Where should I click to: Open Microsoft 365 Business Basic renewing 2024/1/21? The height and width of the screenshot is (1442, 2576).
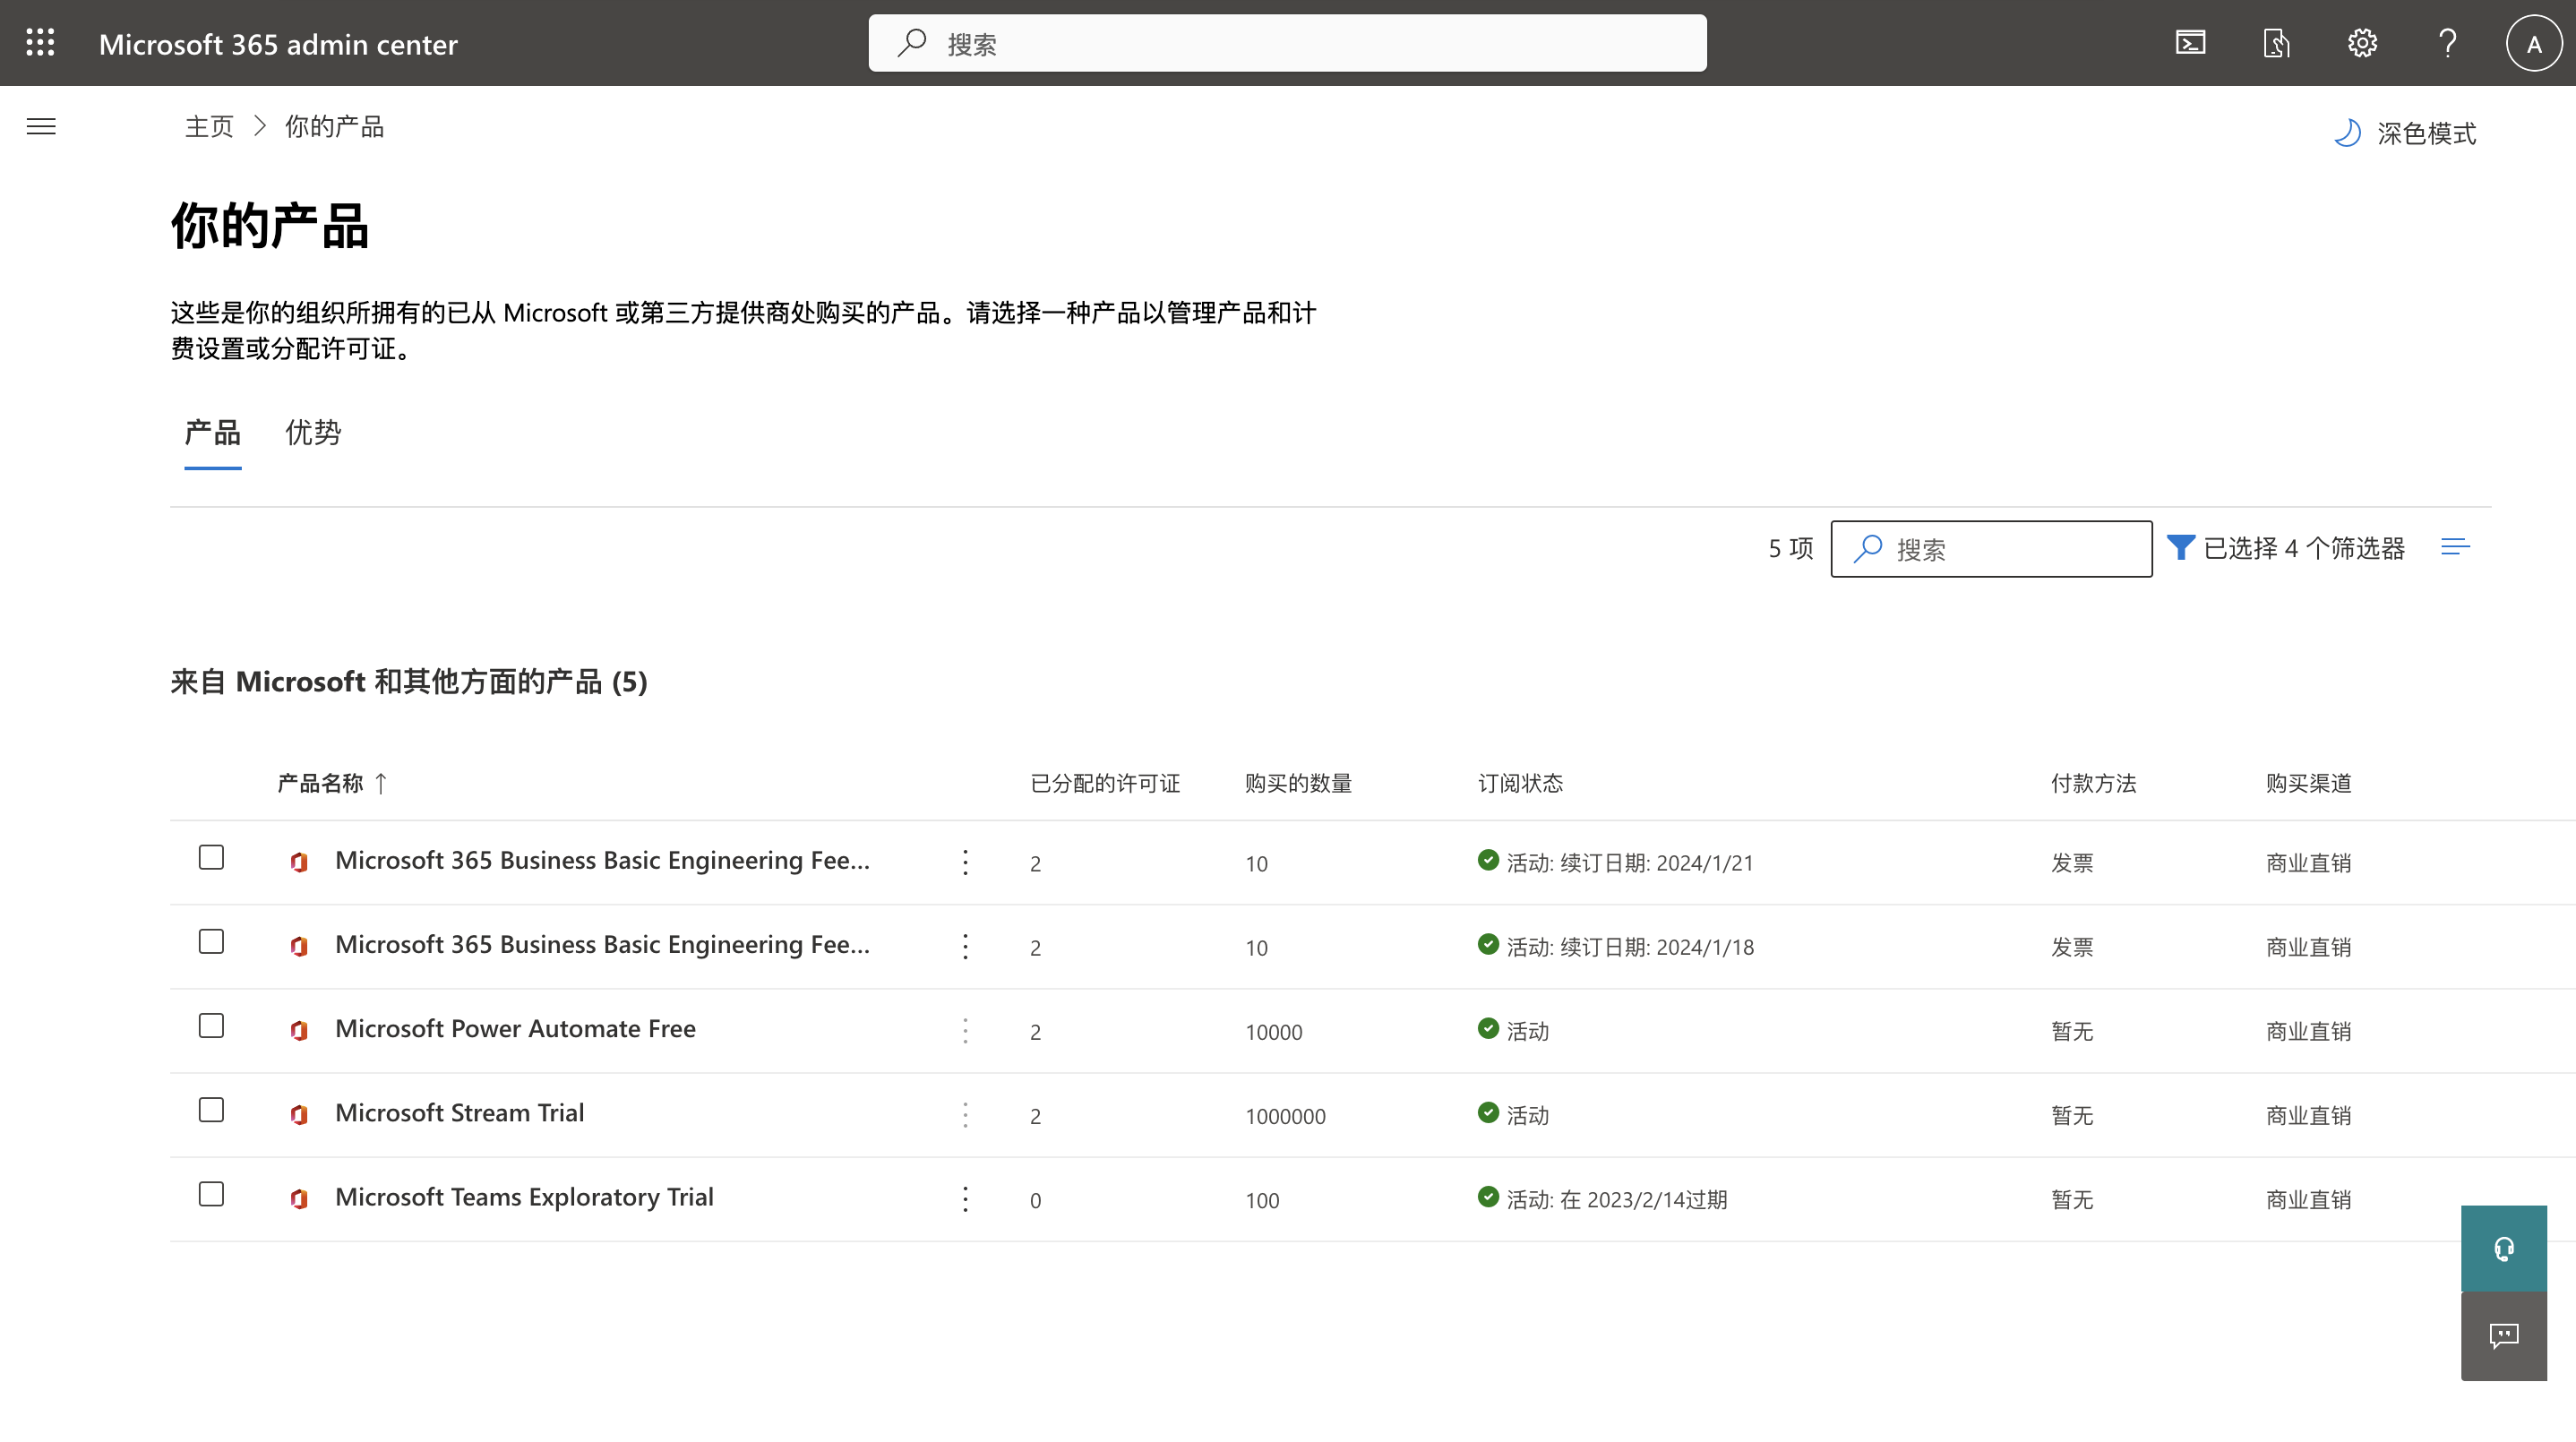[x=602, y=860]
